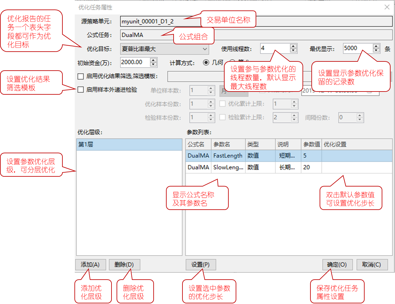
Task: Click the 优化设置 column header
Action: tap(335, 144)
